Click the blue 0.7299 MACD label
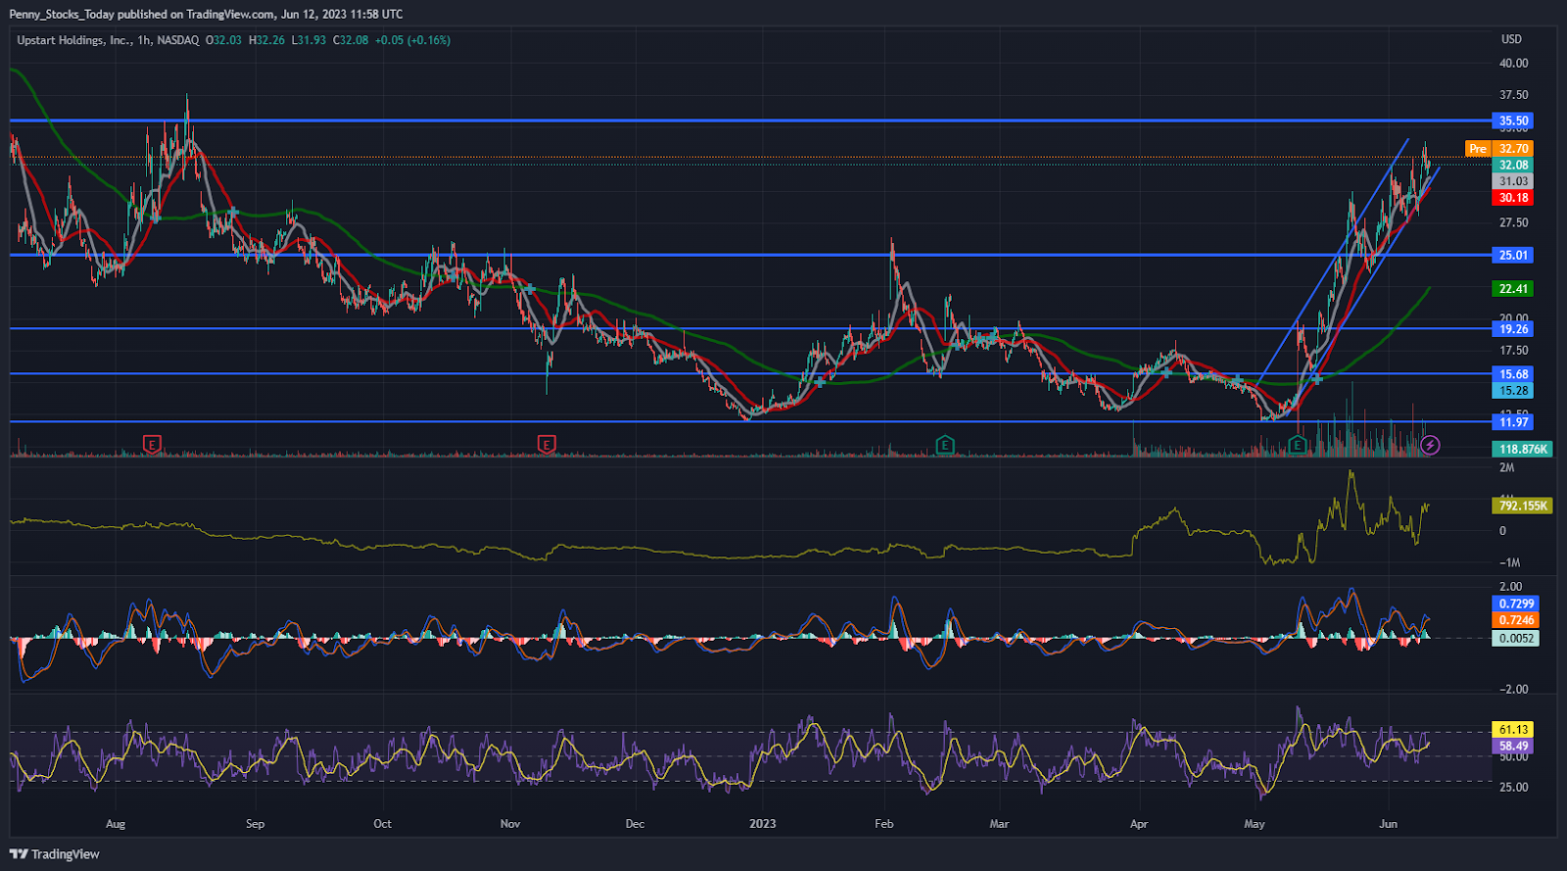 pyautogui.click(x=1516, y=604)
